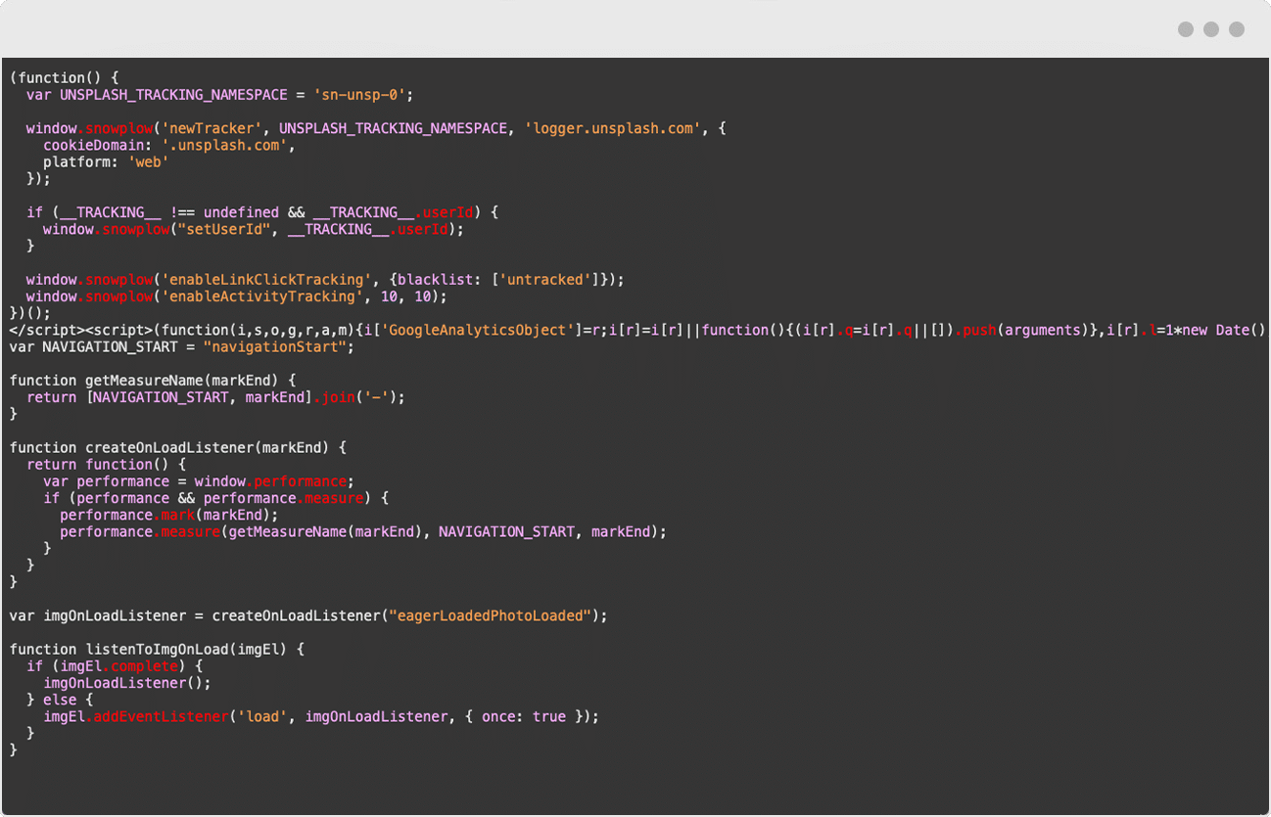Click the 'var performance = window.performance;' line
This screenshot has width=1271, height=817.
point(199,481)
